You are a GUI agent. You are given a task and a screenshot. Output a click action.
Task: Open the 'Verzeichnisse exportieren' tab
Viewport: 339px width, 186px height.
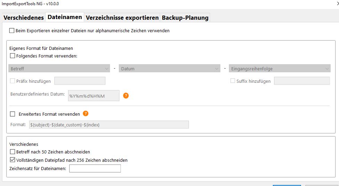pos(122,18)
